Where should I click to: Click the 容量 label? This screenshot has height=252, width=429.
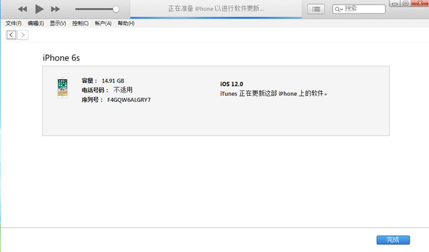click(89, 80)
